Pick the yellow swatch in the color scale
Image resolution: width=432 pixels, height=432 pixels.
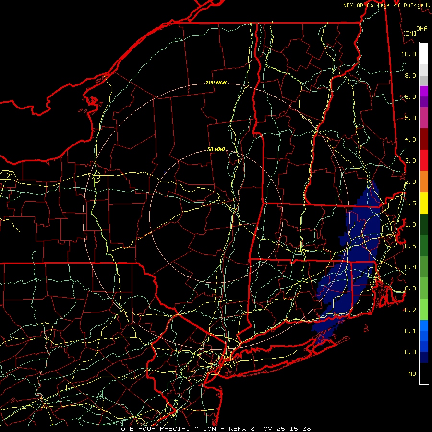click(424, 203)
